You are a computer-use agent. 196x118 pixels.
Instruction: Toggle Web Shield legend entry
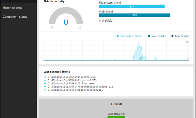157,36
